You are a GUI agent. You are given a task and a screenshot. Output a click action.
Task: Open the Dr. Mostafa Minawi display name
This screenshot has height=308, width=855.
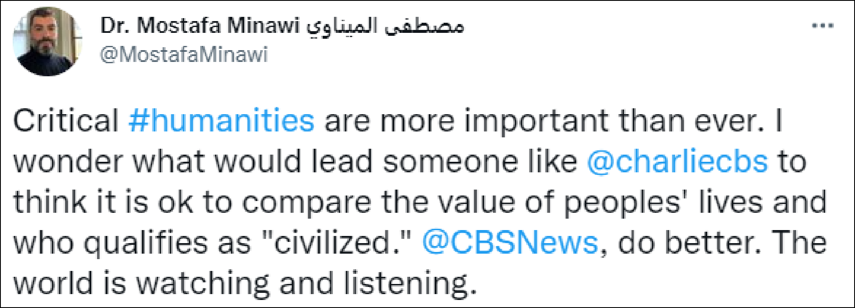coord(199,26)
